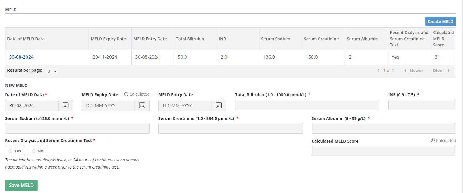
Task: Click the Serum Creatinine input field
Action: (230, 128)
